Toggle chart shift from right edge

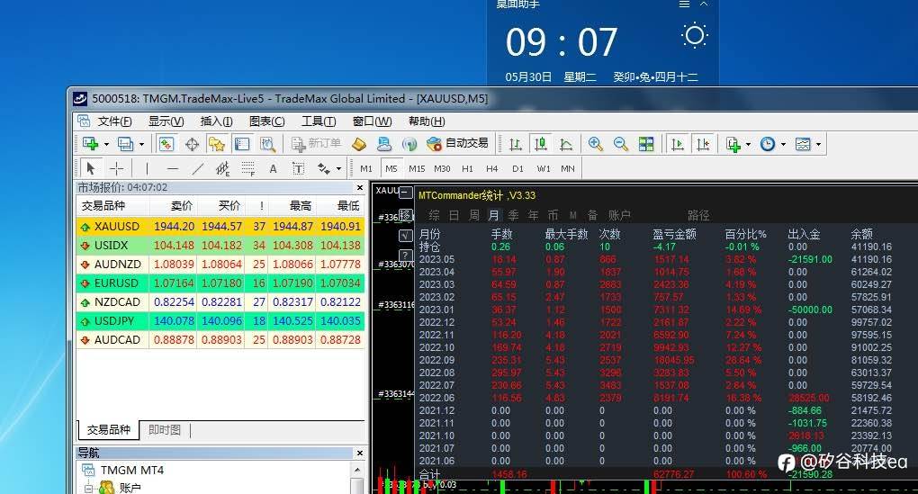coord(703,144)
